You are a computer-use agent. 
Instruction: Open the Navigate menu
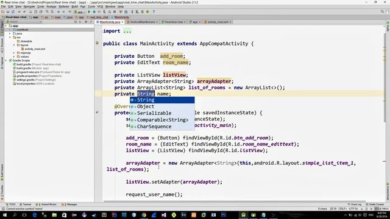click(29, 7)
